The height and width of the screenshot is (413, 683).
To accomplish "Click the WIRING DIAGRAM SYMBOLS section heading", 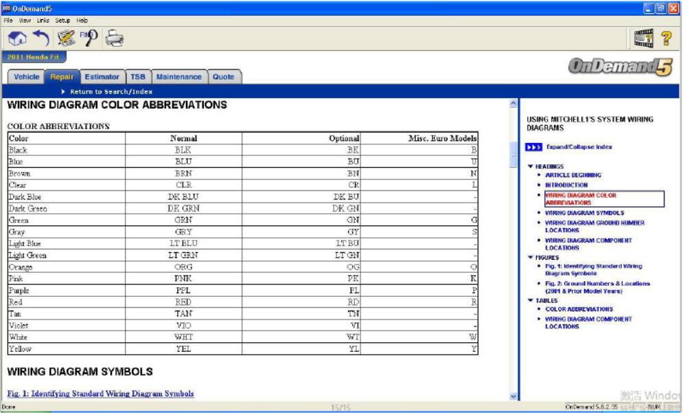I will click(80, 372).
